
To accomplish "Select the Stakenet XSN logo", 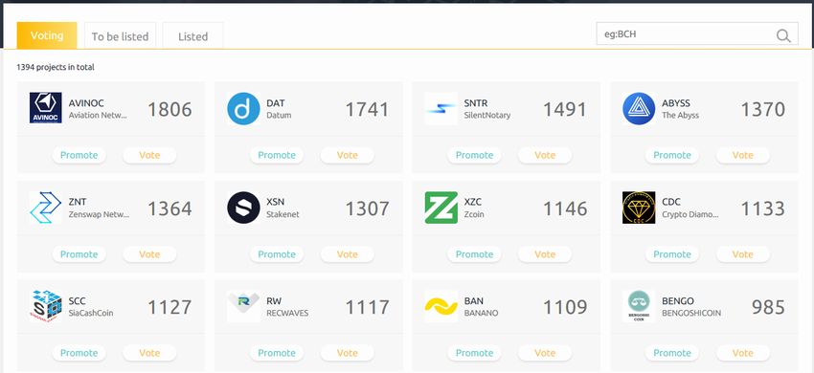I will click(x=243, y=208).
